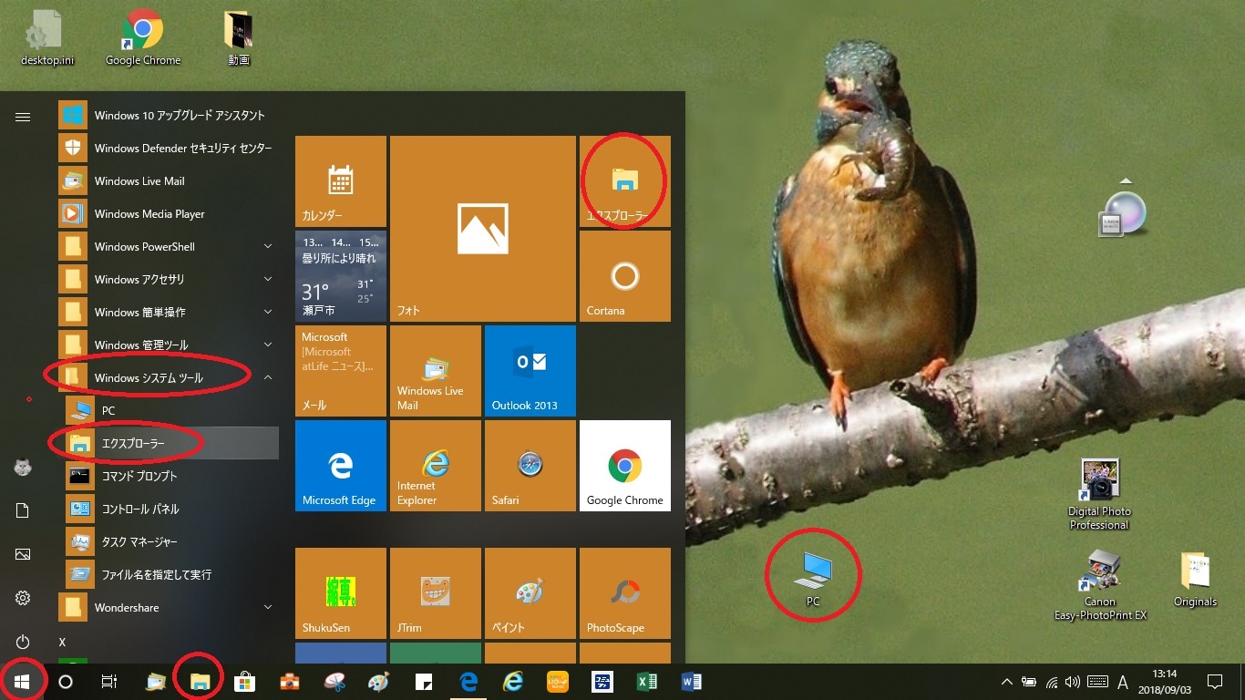This screenshot has height=700, width=1245.
Task: Launch the Microsoft Edge tile
Action: click(x=341, y=466)
